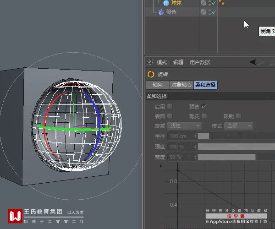This screenshot has width=275, height=229.
Task: Open the 衰减 线性 dropdown
Action: pyautogui.click(x=185, y=125)
